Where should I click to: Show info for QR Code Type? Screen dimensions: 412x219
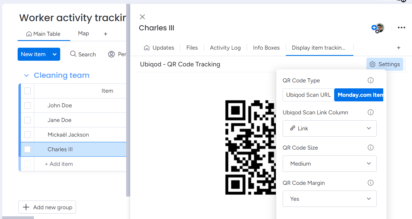(x=371, y=80)
